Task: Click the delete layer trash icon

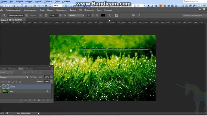Action: point(48,100)
